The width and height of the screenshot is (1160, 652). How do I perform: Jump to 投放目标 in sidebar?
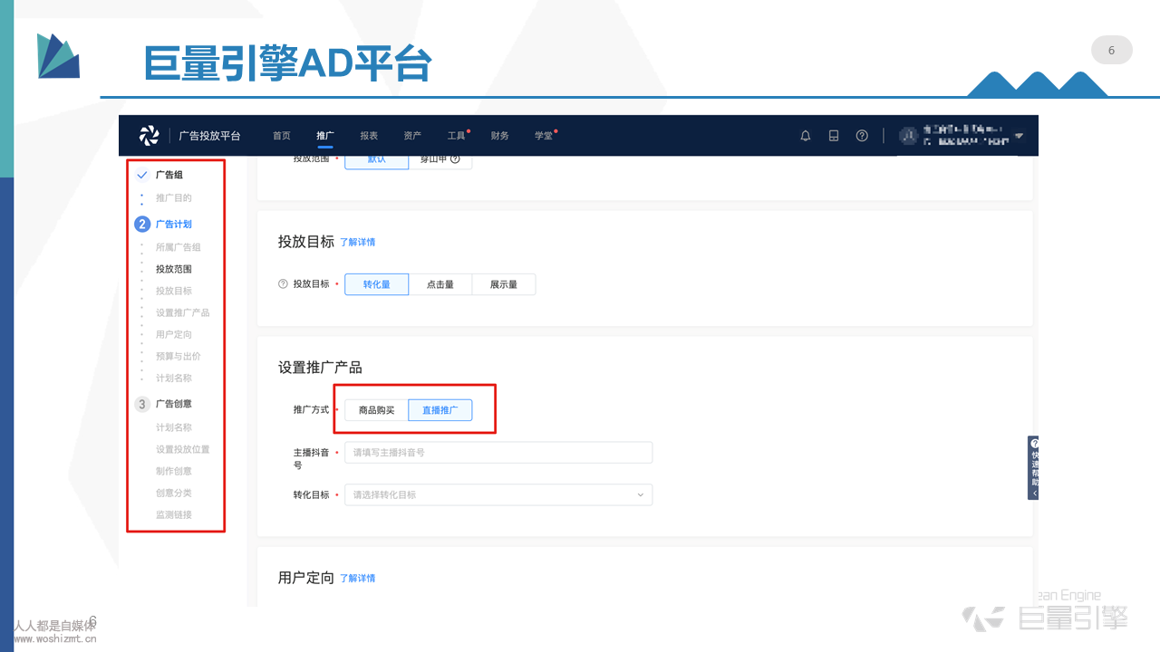pyautogui.click(x=174, y=291)
